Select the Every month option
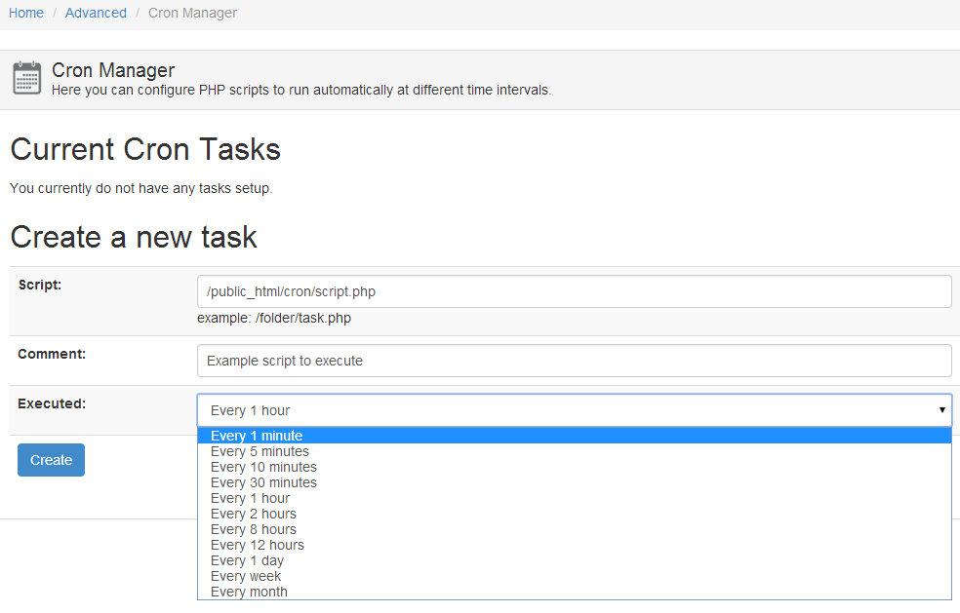The image size is (960, 613). point(249,592)
